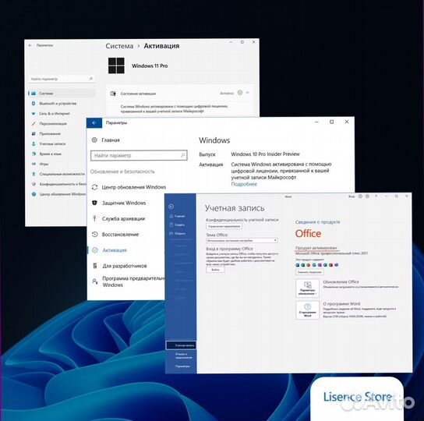Click the blue back arrow in Windows 10 Параметры

pyautogui.click(x=94, y=123)
